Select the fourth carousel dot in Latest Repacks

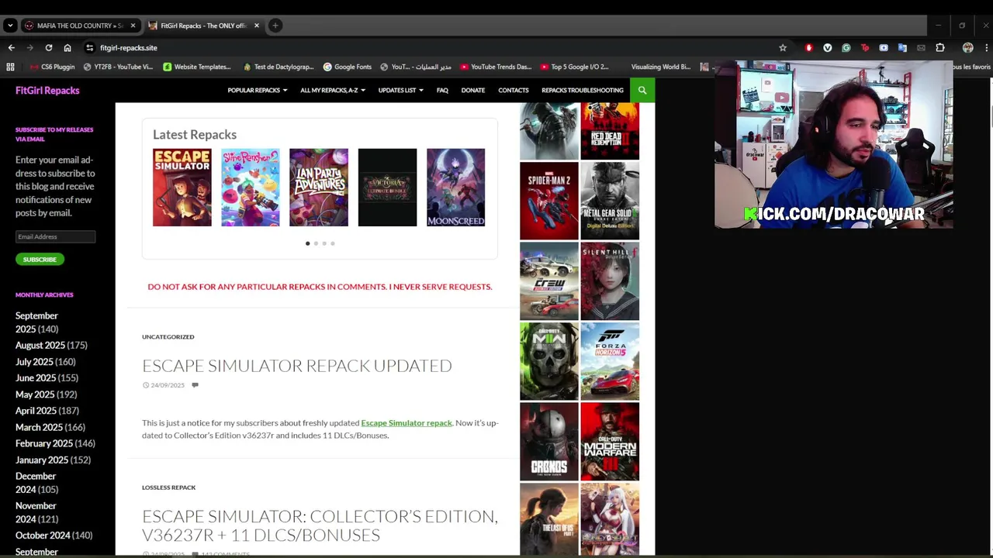click(333, 243)
